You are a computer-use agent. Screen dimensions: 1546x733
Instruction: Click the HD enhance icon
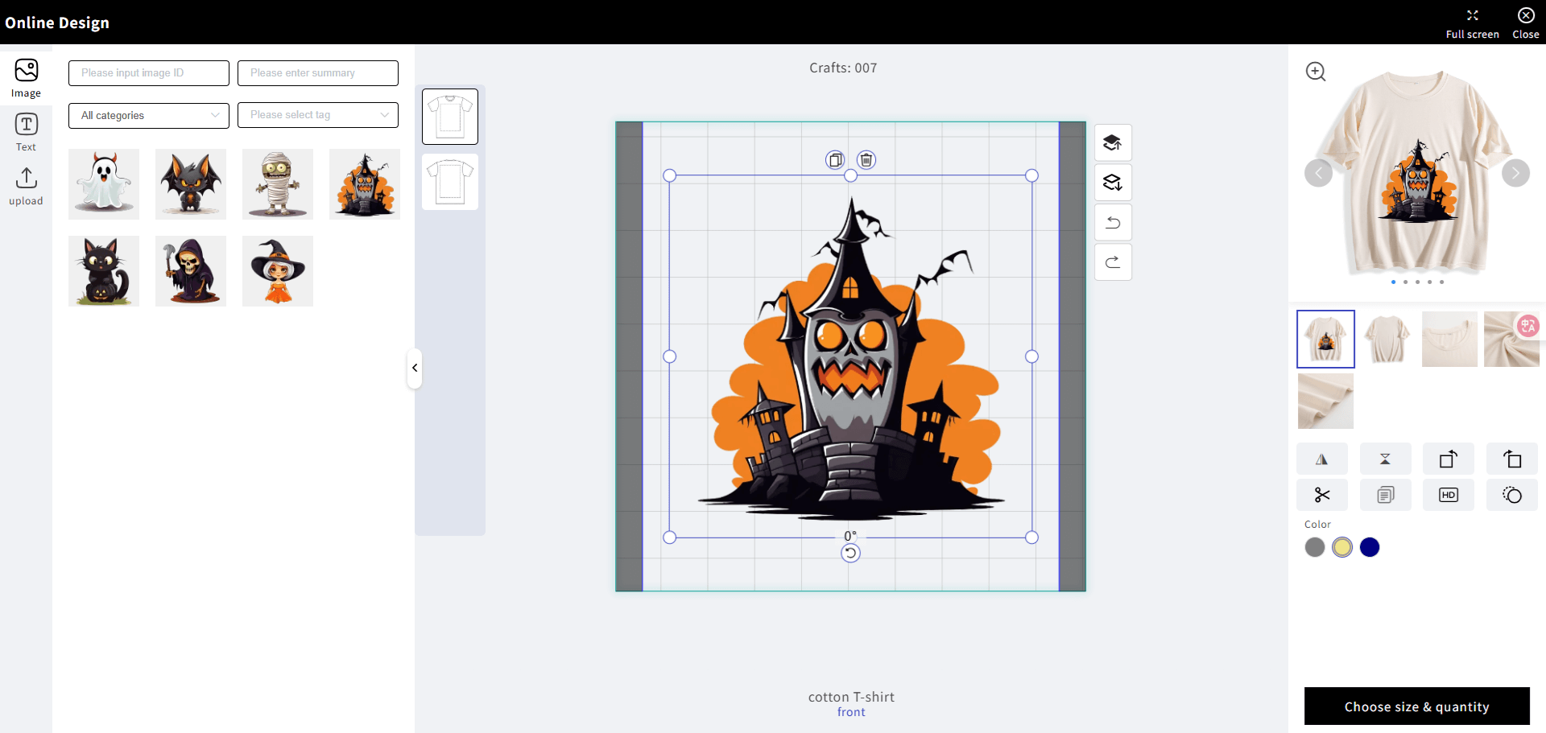pyautogui.click(x=1448, y=495)
